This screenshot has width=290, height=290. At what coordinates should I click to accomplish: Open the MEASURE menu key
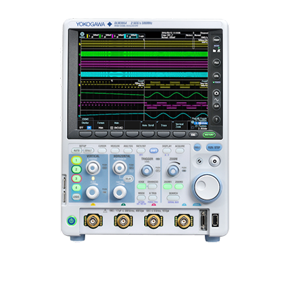(x=115, y=150)
